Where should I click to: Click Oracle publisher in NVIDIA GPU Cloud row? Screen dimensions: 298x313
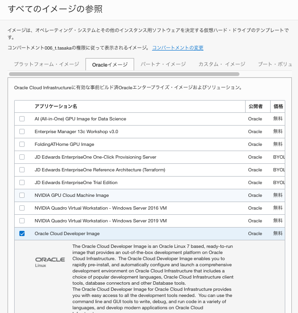click(255, 195)
